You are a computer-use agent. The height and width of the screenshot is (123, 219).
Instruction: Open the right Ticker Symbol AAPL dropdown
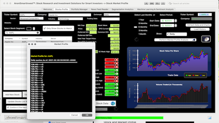205,14
